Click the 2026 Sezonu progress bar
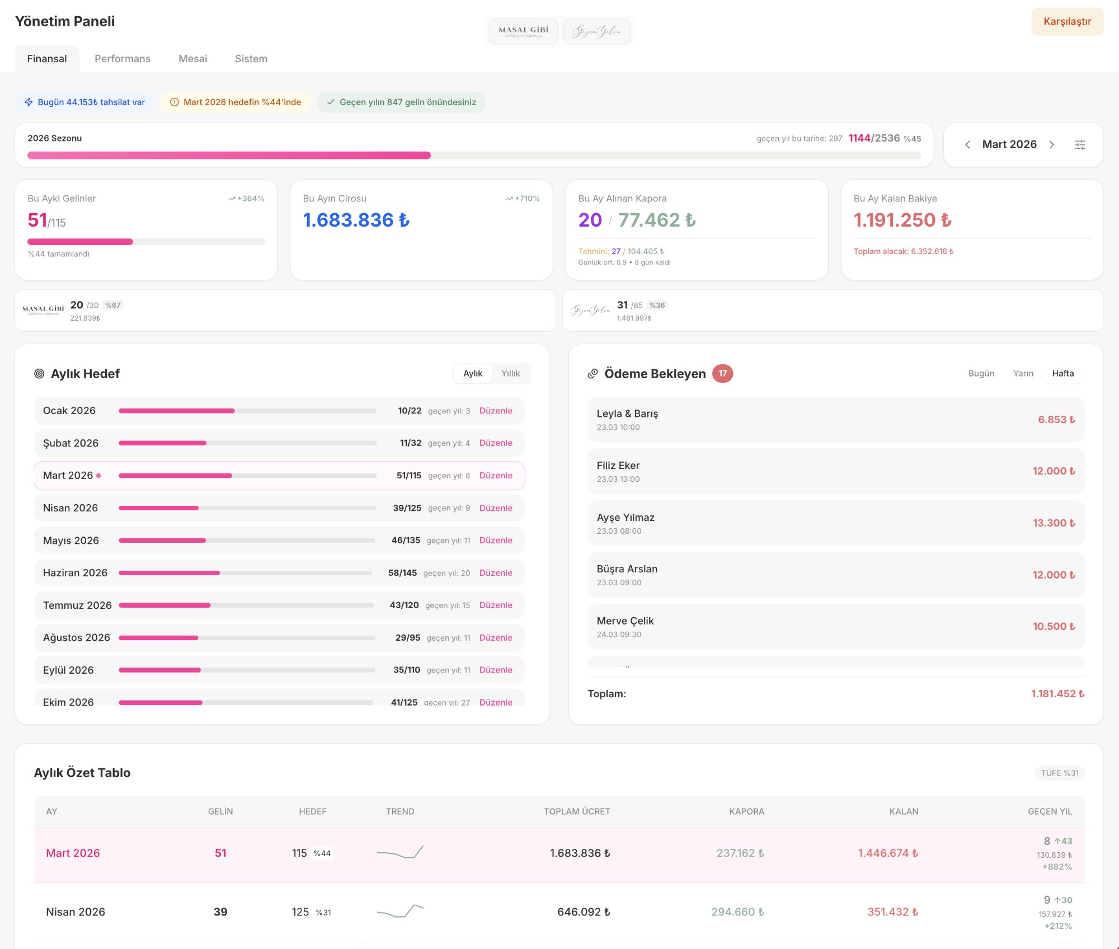The width and height of the screenshot is (1119, 949). [473, 156]
